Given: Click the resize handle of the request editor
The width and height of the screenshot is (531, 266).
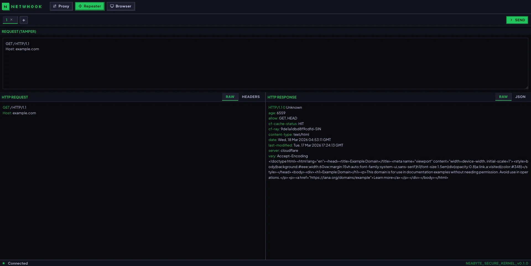Looking at the screenshot, I should click(527, 87).
